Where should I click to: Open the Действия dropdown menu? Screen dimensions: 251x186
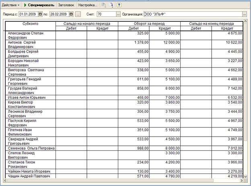[x=10, y=5]
